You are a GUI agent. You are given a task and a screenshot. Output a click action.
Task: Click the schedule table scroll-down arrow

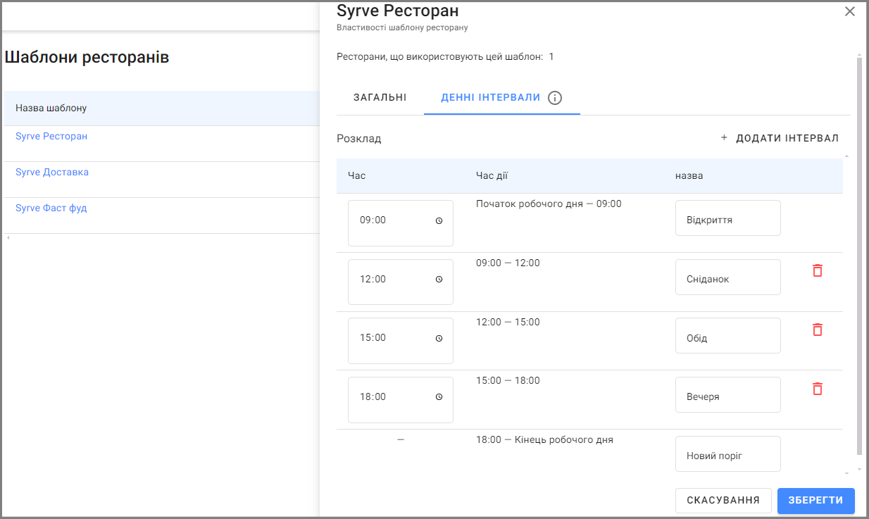pos(847,473)
